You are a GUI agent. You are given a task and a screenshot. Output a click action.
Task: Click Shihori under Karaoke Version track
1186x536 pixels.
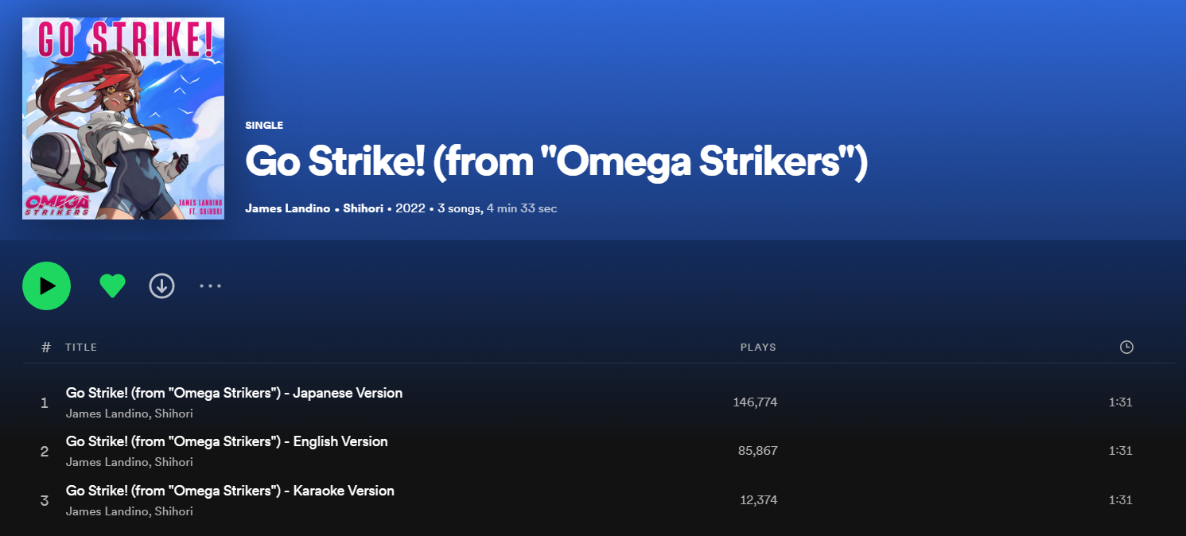(173, 511)
